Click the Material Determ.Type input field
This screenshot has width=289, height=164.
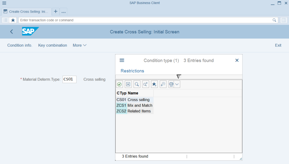[x=69, y=79]
